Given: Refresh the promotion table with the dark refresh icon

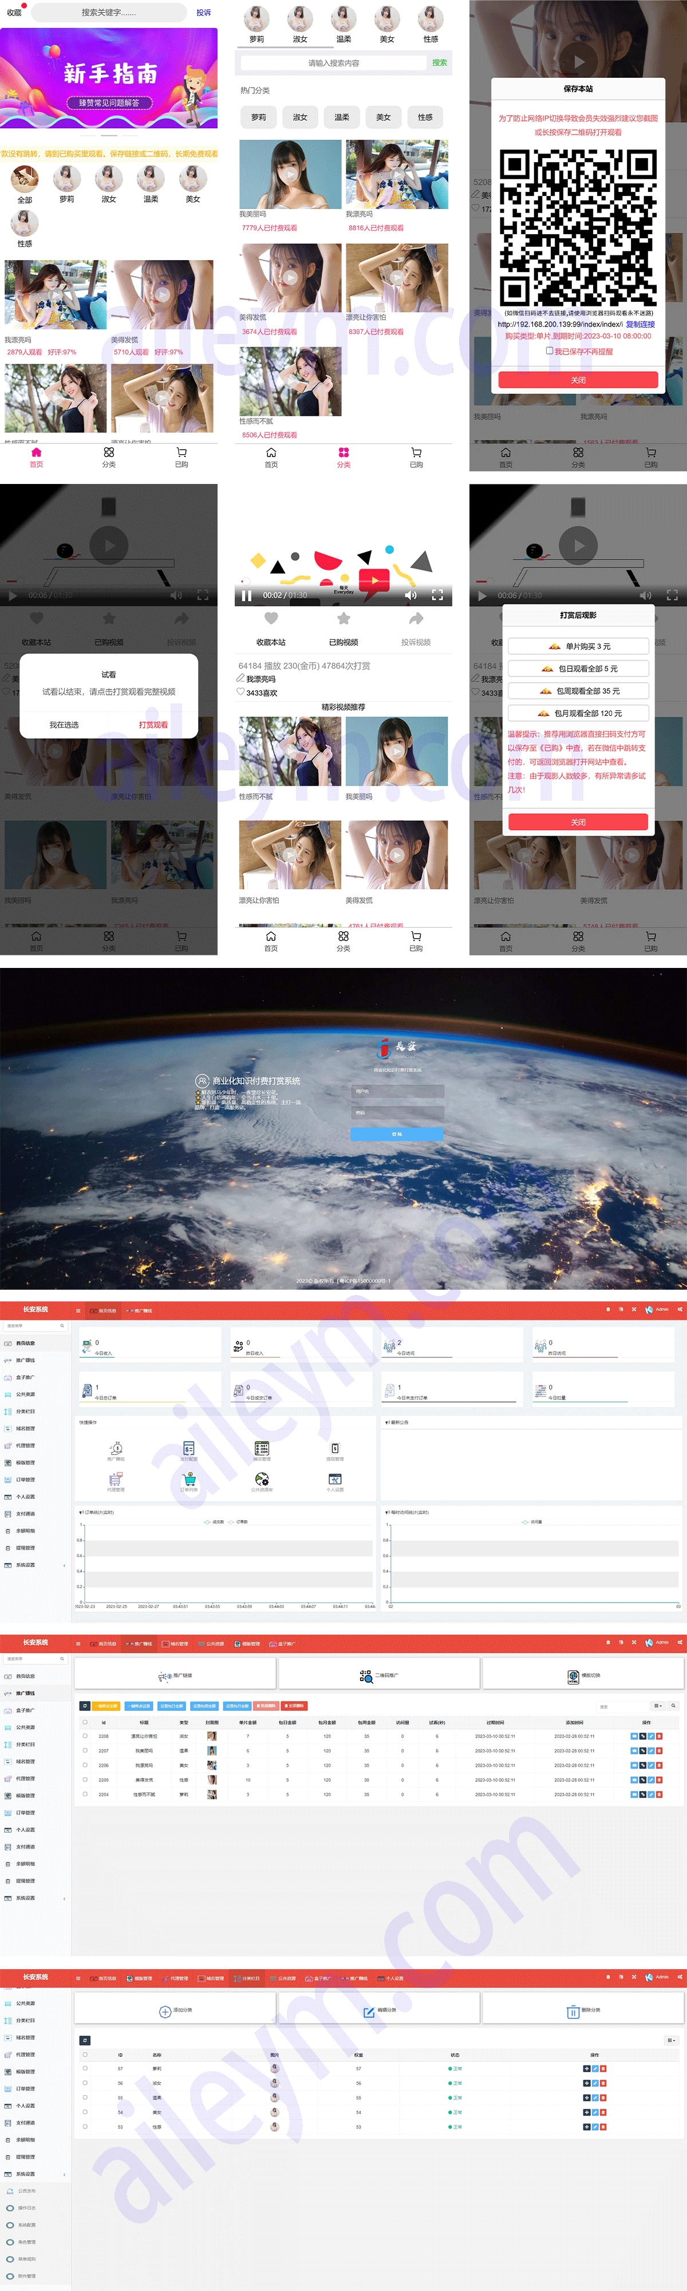Looking at the screenshot, I should (x=84, y=1706).
